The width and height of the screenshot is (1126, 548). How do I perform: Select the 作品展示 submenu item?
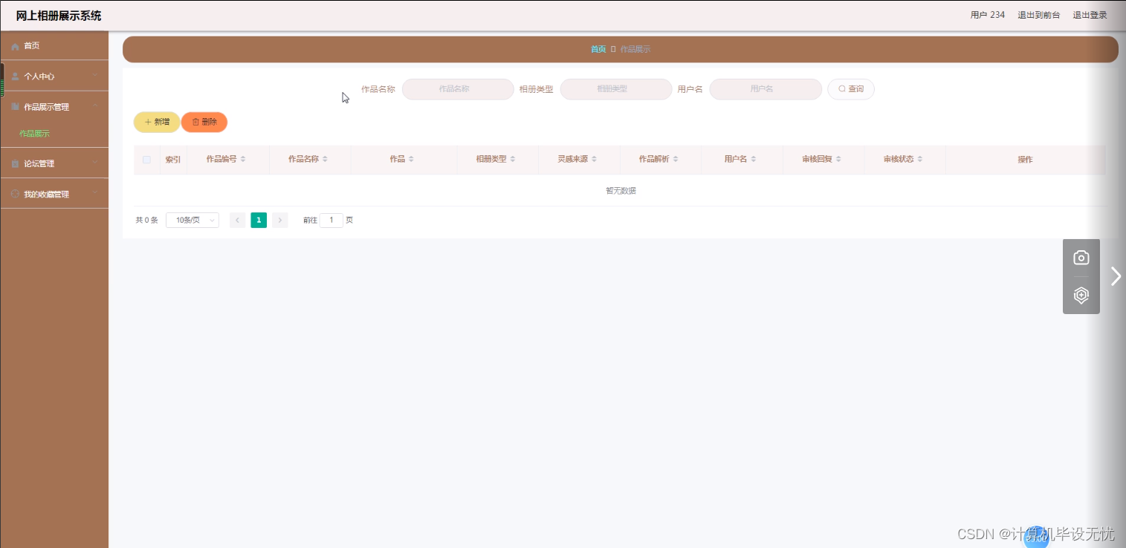point(34,134)
